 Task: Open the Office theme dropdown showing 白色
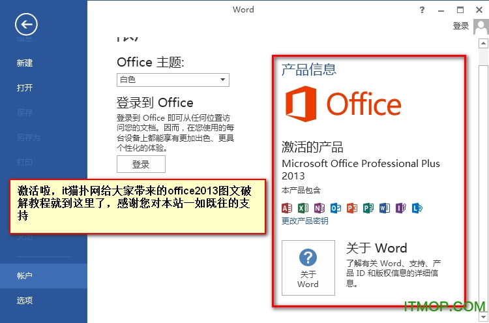click(x=173, y=80)
